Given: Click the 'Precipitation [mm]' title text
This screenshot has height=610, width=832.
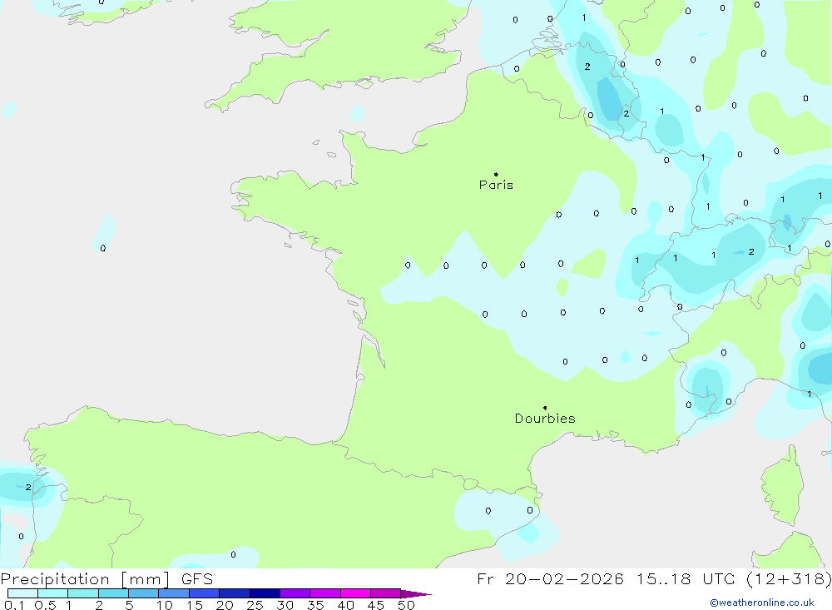Looking at the screenshot, I should [85, 579].
